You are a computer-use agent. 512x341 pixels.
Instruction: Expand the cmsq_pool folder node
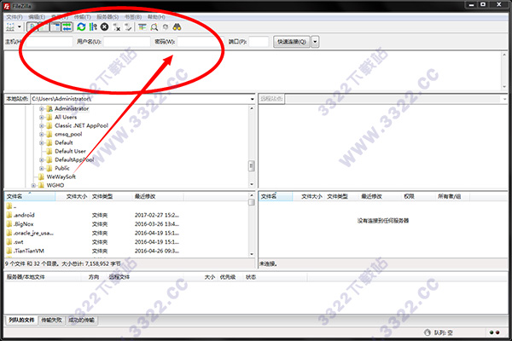pos(42,134)
